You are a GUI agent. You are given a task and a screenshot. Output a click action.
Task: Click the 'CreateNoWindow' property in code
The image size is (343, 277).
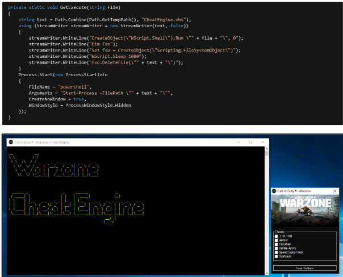pyautogui.click(x=47, y=99)
